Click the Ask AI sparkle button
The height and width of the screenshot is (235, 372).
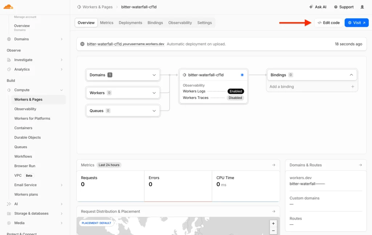click(x=318, y=7)
